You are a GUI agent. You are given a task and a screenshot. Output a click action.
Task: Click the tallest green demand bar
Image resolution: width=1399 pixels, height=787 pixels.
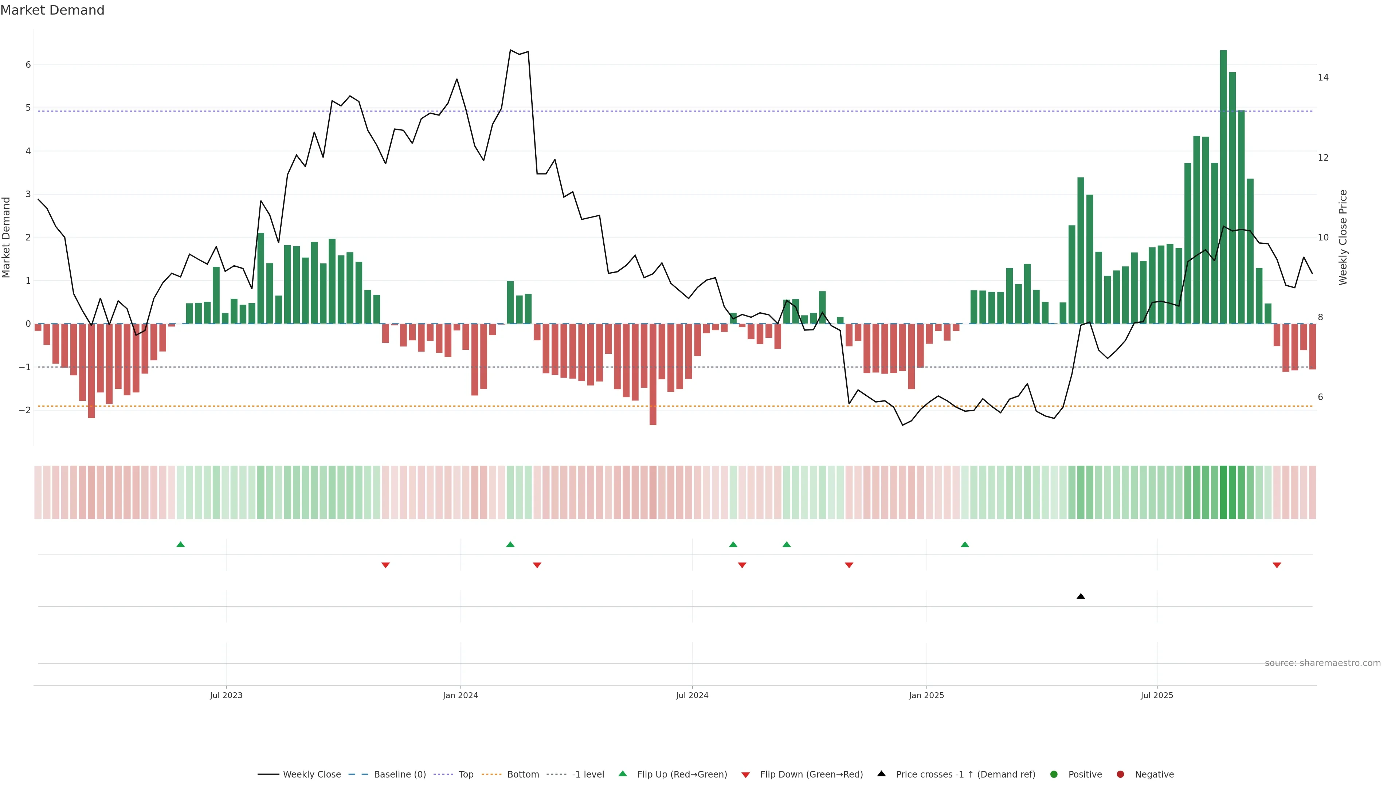coord(1223,187)
